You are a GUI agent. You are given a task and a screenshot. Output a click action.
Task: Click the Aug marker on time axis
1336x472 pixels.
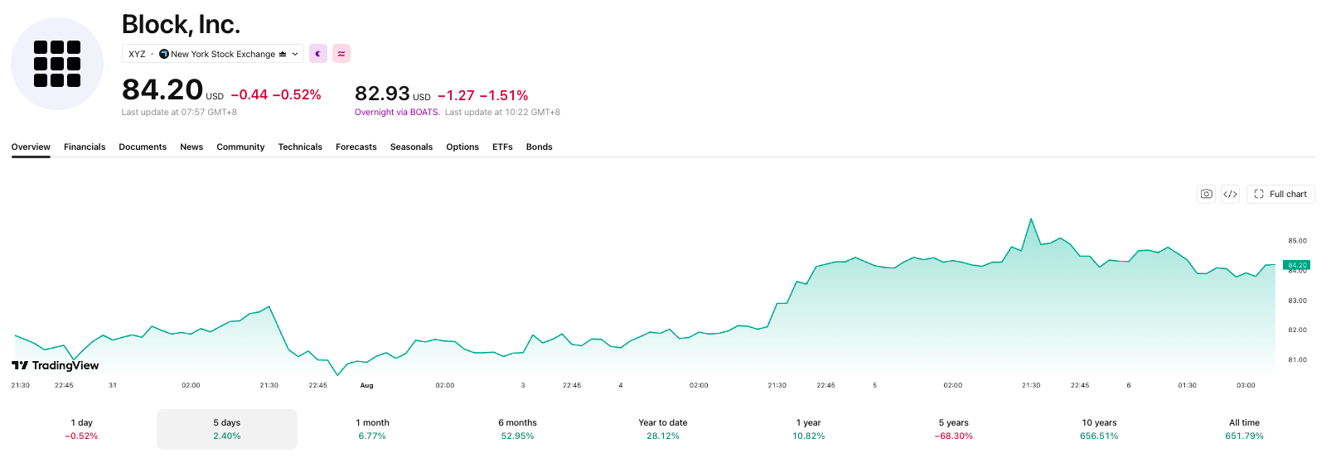[x=366, y=385]
